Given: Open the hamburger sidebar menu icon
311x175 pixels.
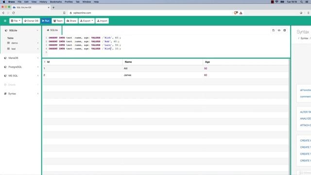Looking at the screenshot, I should (5, 21).
